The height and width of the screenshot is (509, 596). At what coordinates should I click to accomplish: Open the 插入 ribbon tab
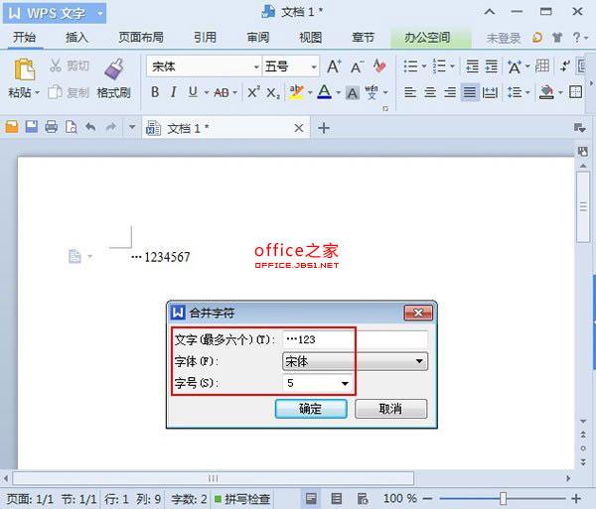(76, 38)
